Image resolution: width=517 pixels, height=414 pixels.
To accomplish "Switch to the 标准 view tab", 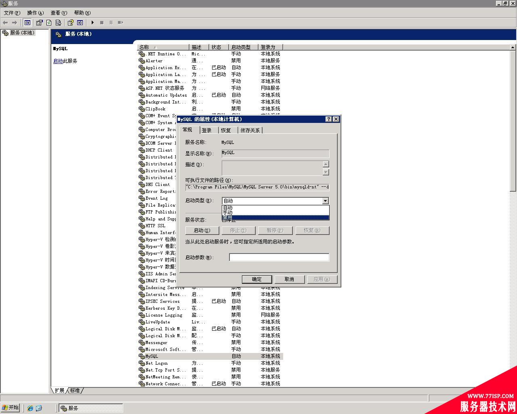I will [x=75, y=391].
